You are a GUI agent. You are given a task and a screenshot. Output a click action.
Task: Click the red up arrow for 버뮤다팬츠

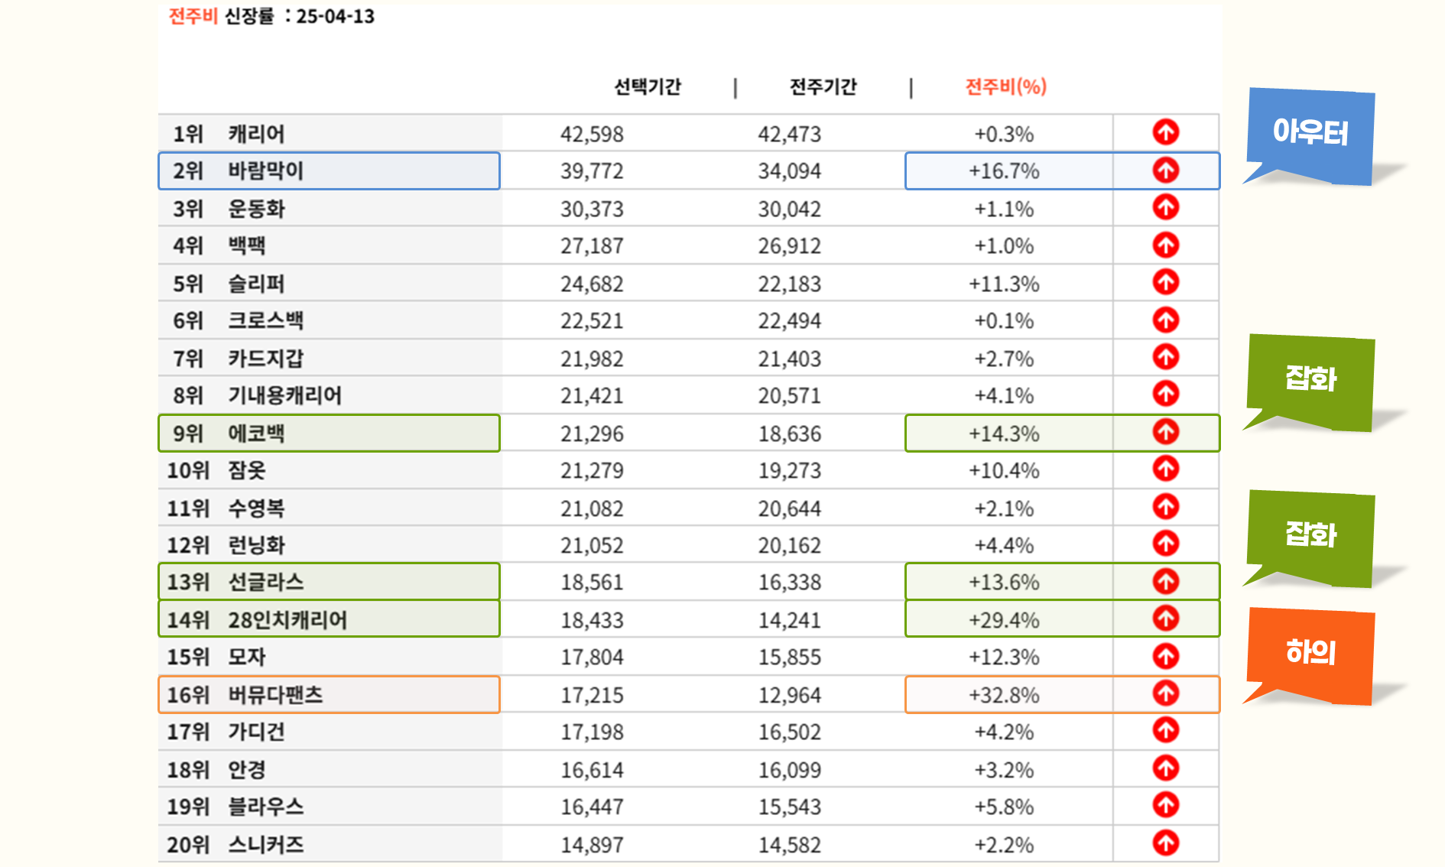click(x=1165, y=694)
